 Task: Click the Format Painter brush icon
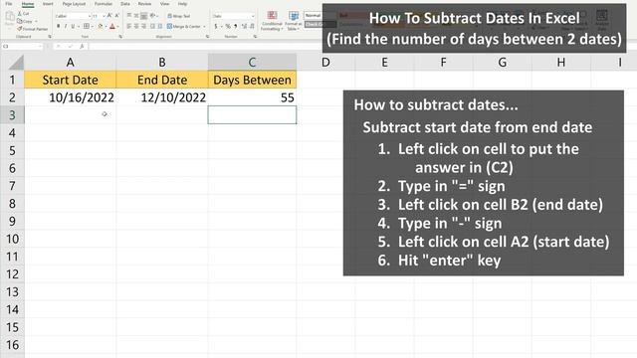(x=20, y=29)
